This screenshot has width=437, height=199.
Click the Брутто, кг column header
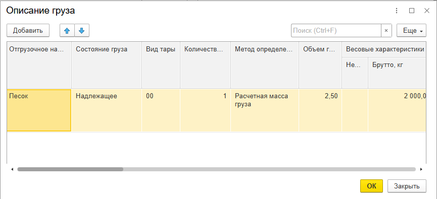pyautogui.click(x=397, y=73)
